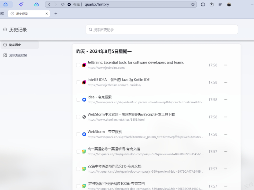Check the box for 初中英语阅读100篇
Image resolution: width=254 pixels, height=190 pixels.
tap(78, 186)
